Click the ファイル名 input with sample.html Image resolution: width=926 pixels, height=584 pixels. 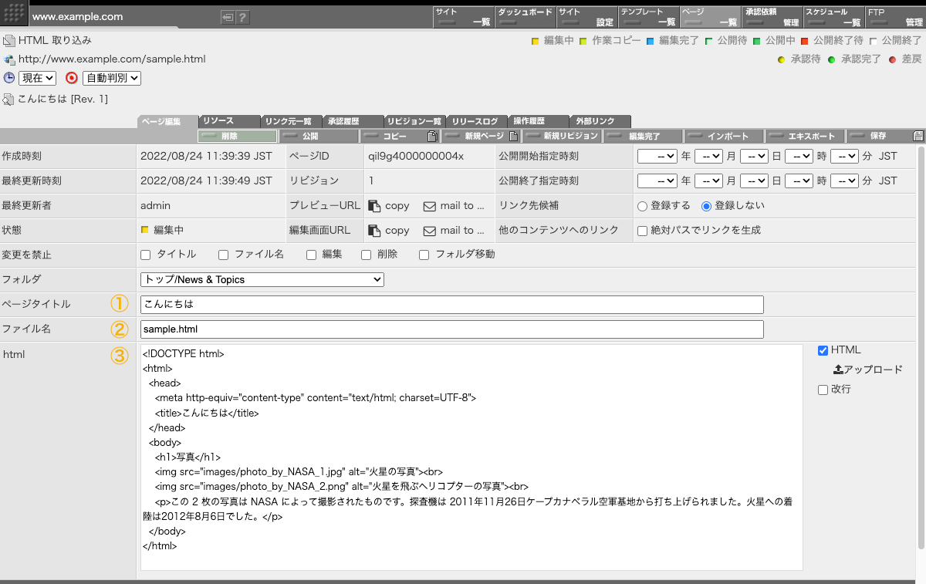[x=452, y=329]
